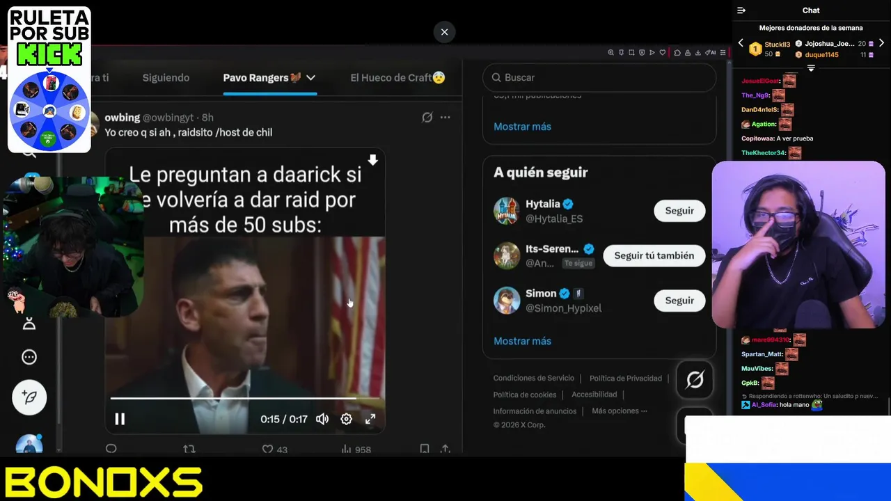Click Mostrar más under trending section
The image size is (891, 501).
pyautogui.click(x=522, y=127)
